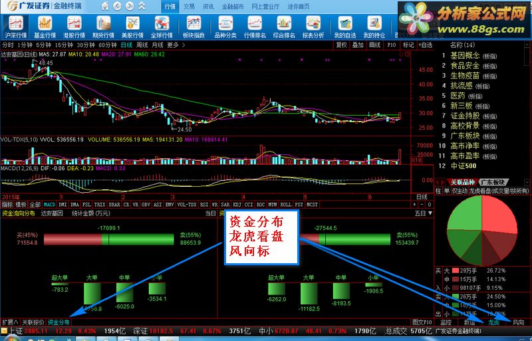Open 我的持仓 my holdings icon

[374, 27]
